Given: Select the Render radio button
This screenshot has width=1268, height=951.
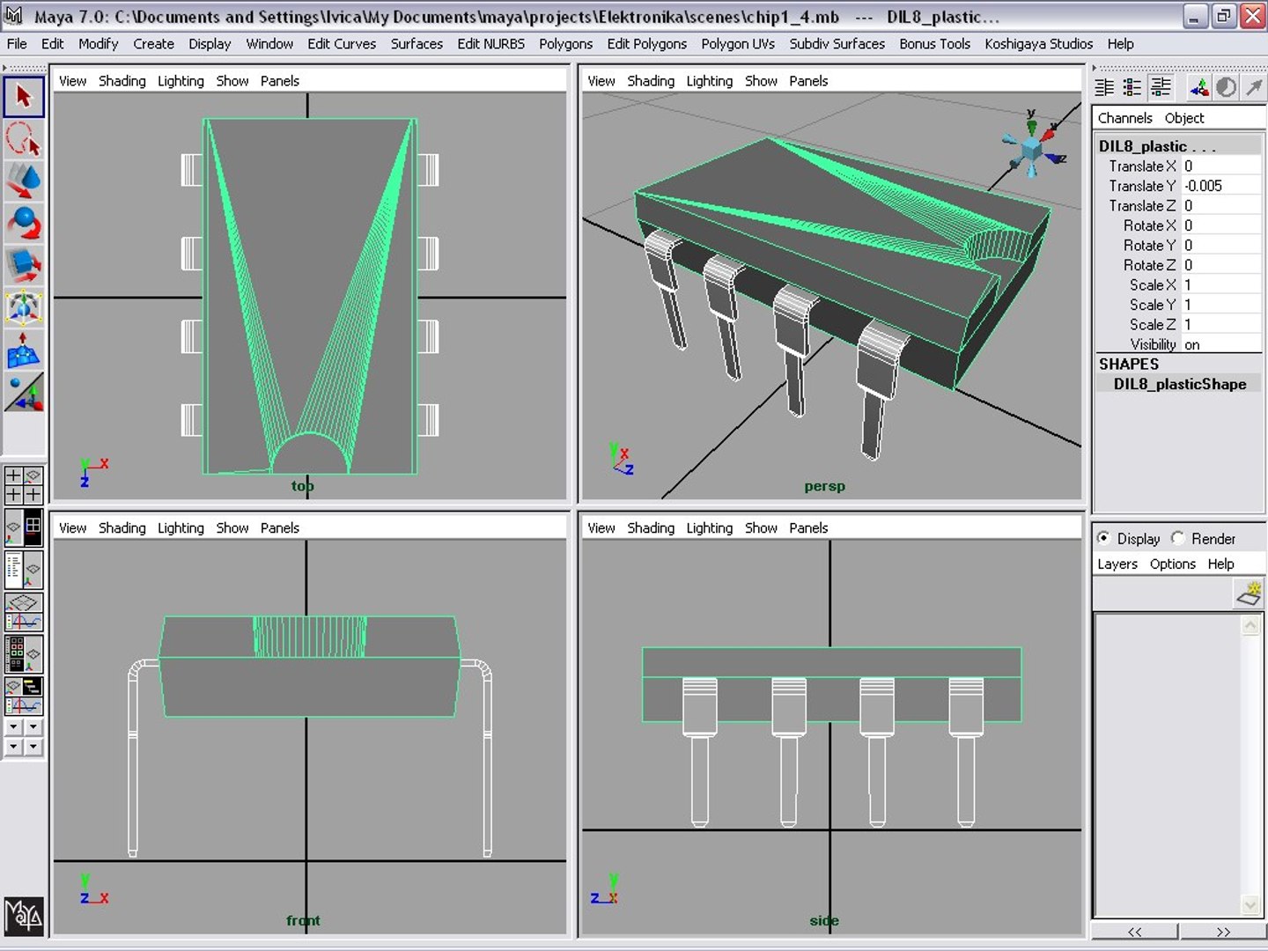Looking at the screenshot, I should coord(1177,537).
